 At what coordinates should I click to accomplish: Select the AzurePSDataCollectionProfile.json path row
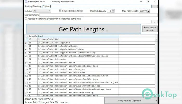point(78,83)
